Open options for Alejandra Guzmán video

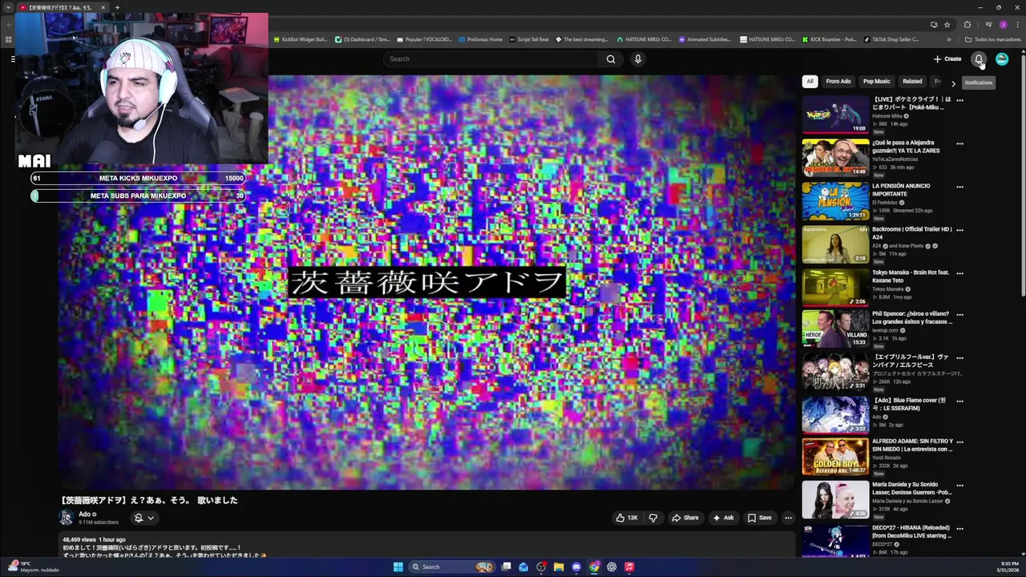point(959,143)
